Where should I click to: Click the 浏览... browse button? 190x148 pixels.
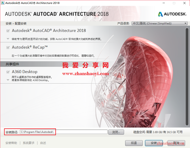pyautogui.click(x=116, y=132)
